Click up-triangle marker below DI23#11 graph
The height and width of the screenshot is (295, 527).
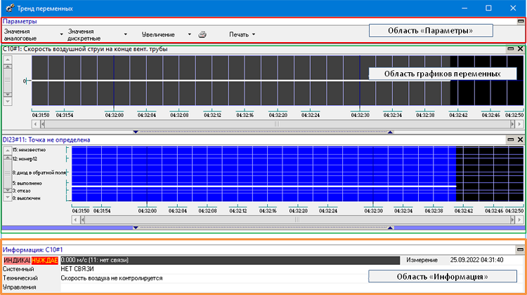coord(390,228)
